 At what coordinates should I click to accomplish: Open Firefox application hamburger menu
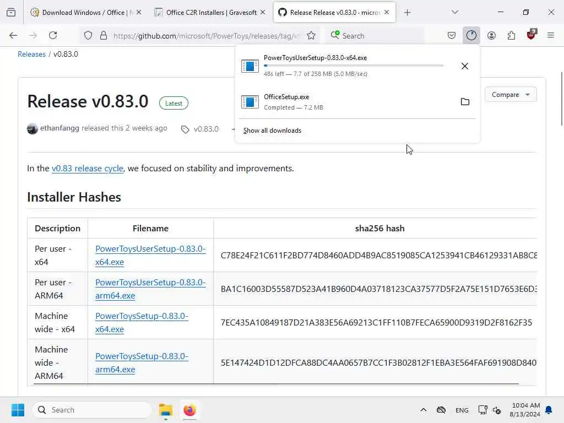(x=551, y=35)
